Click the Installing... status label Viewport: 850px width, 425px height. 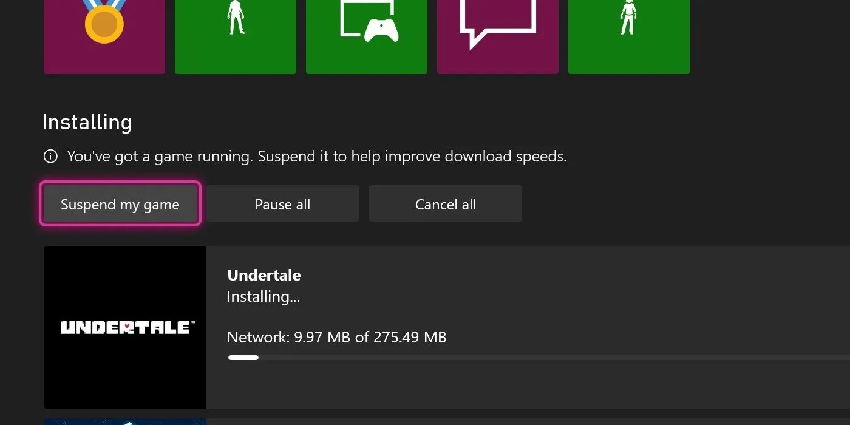point(263,297)
